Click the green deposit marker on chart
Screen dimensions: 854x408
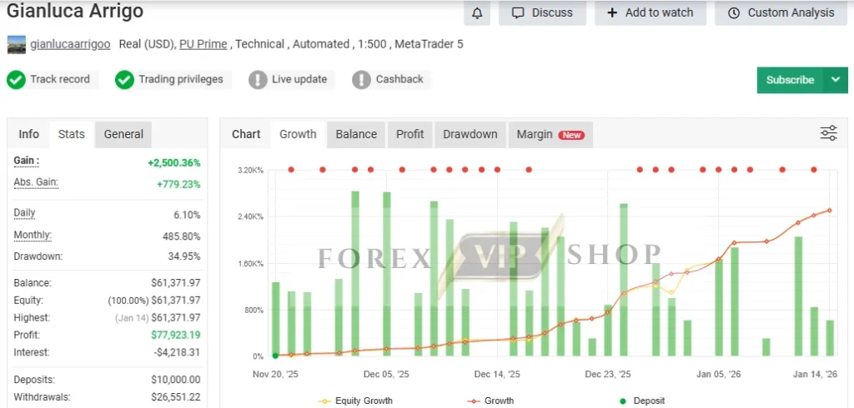(x=275, y=356)
